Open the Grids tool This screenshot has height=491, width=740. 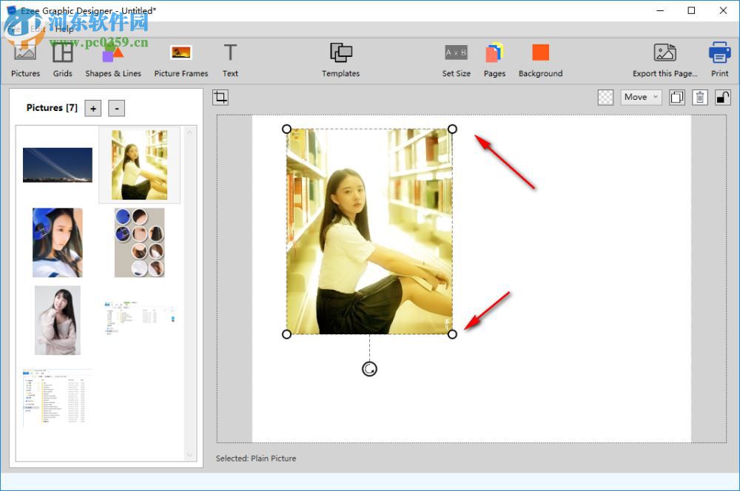[x=62, y=58]
